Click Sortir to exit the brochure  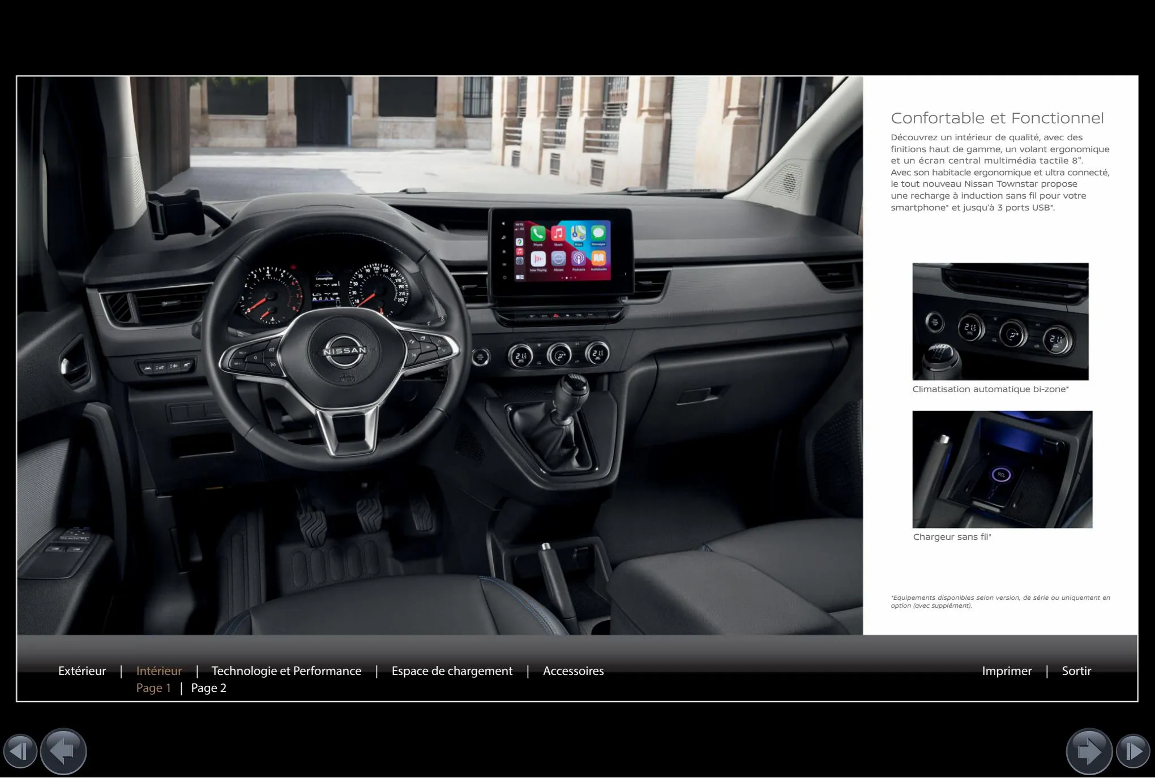pos(1076,671)
